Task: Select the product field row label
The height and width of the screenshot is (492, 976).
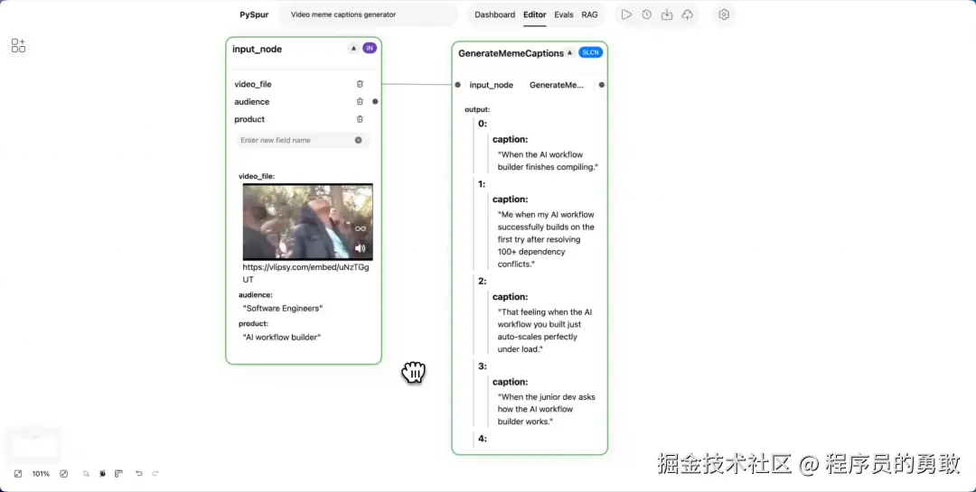Action: click(x=249, y=119)
